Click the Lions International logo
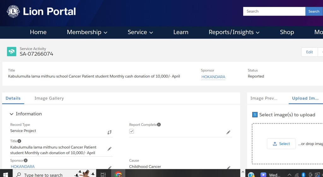Image resolution: width=323 pixels, height=177 pixels. tap(13, 11)
